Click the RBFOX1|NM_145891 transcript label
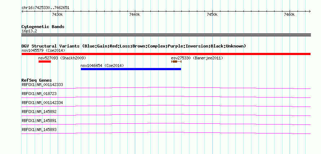 click(x=39, y=121)
